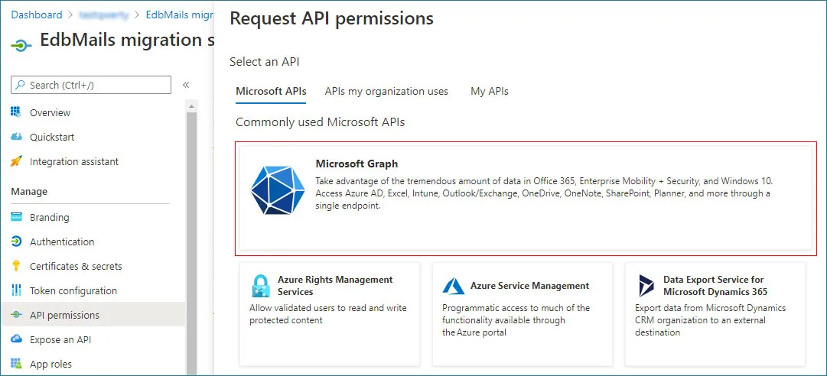
Task: Click the Certificates & secrets key icon
Action: pos(16,266)
